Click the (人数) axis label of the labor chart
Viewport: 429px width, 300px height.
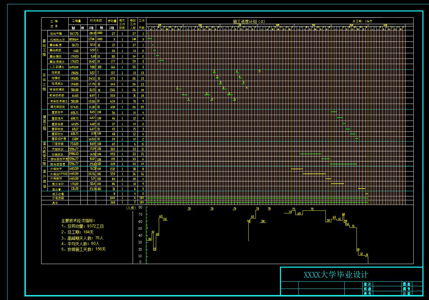coord(130,208)
